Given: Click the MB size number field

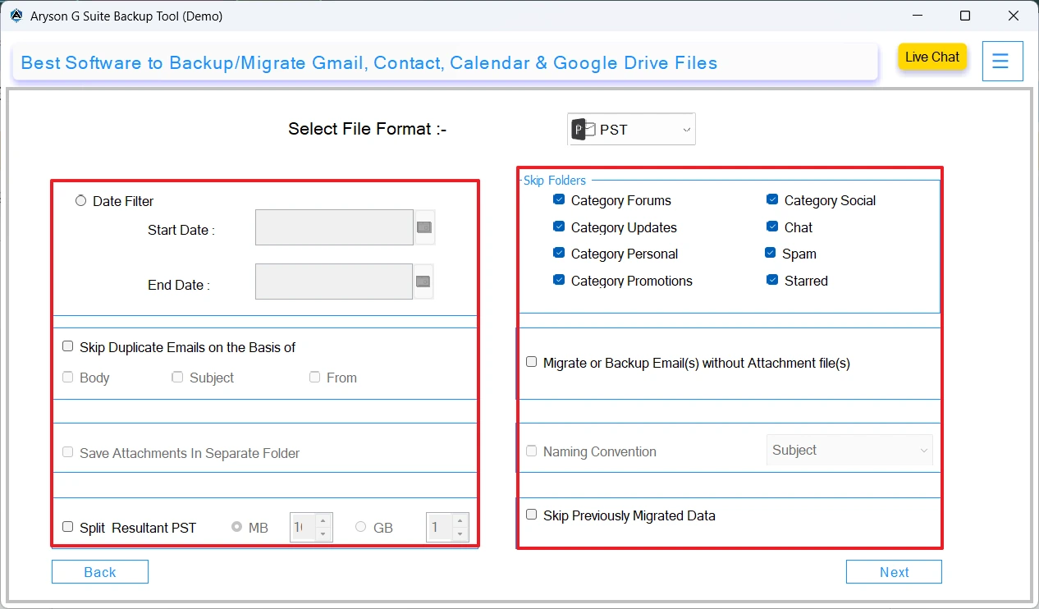Looking at the screenshot, I should (x=303, y=527).
